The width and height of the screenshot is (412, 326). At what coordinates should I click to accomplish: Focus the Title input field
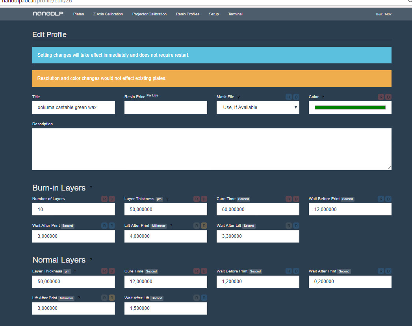click(x=74, y=107)
